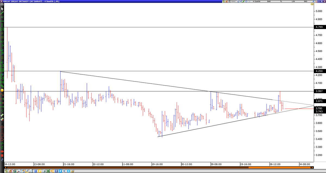This screenshot has height=173, width=326.
Task: Click the 3.871 price label
Action: (x=319, y=101)
